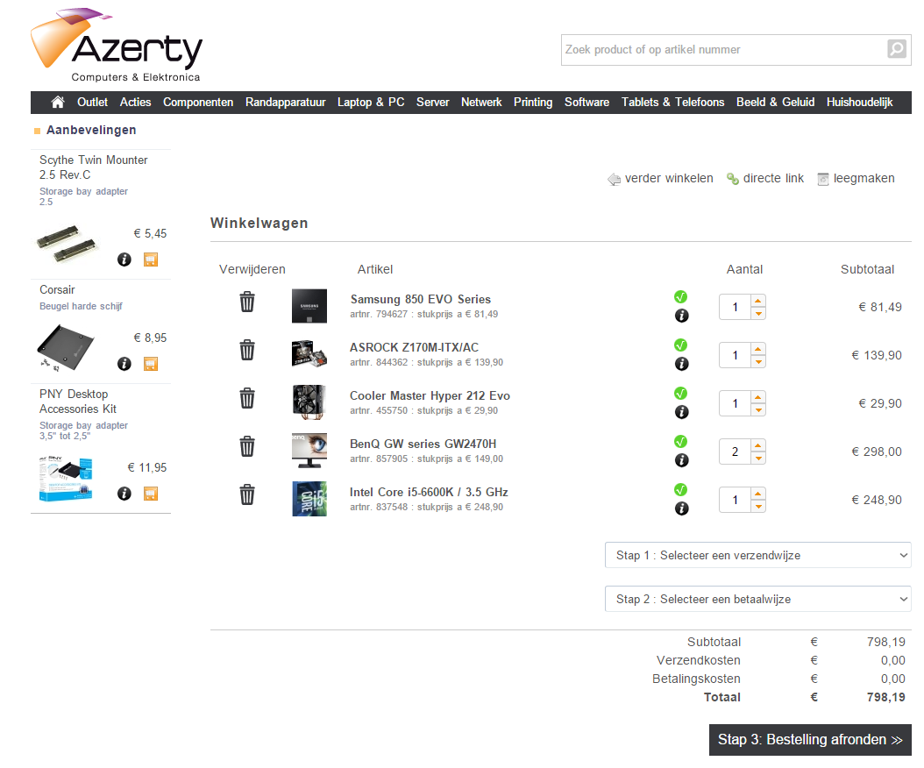Open Server menu item

click(432, 102)
